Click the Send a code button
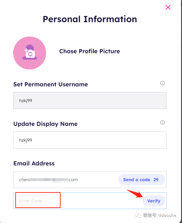This screenshot has width=182, height=223. click(x=142, y=180)
